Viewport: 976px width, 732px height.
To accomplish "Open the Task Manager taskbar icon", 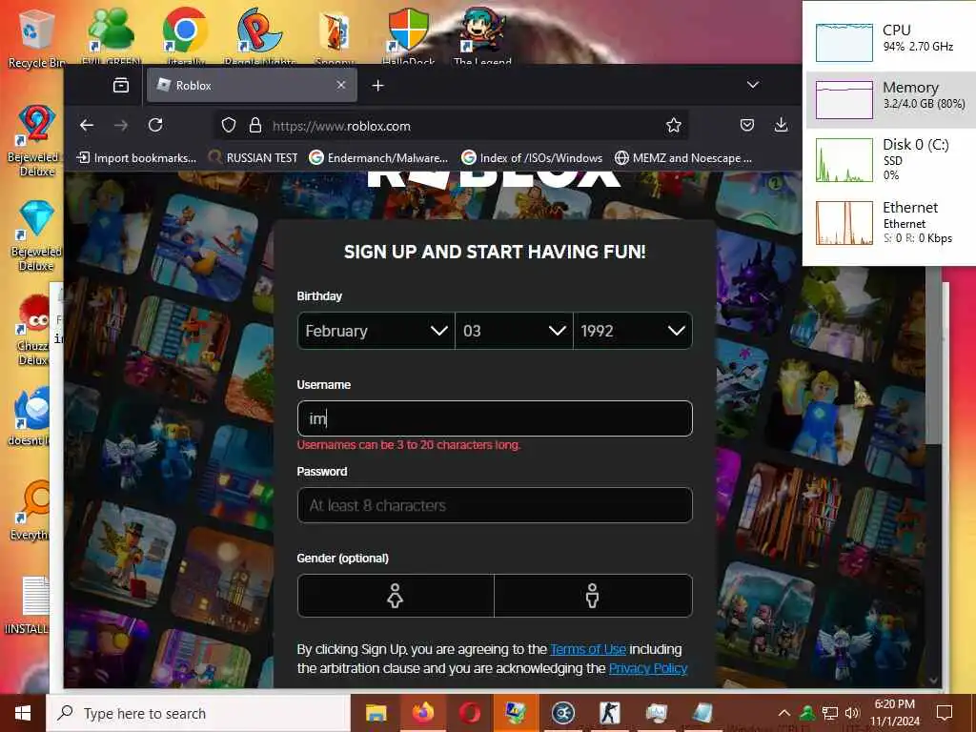I will point(656,713).
